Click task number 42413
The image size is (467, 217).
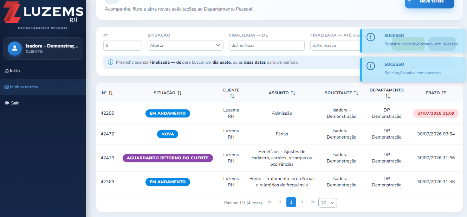[x=107, y=158]
